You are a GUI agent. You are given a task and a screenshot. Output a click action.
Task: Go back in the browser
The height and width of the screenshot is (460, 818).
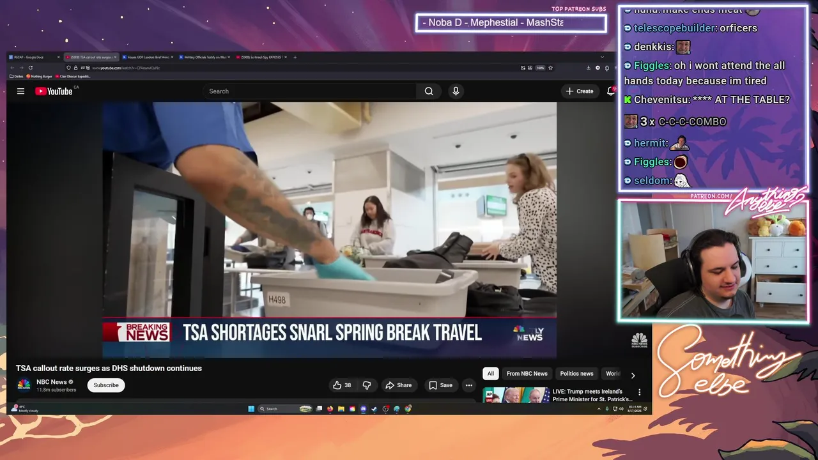(x=12, y=68)
